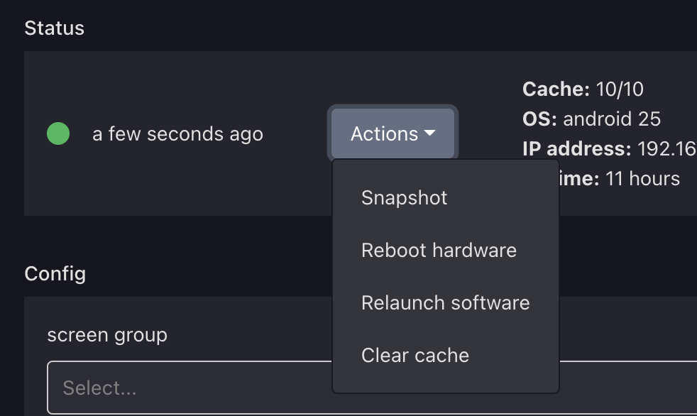Focus the 'Select...' placeholder text field
The height and width of the screenshot is (416, 697).
click(99, 388)
